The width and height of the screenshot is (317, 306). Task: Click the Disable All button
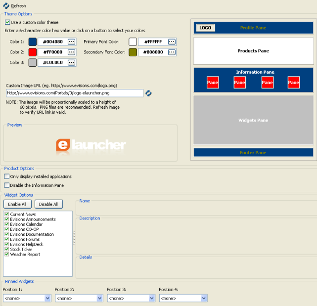coord(48,204)
